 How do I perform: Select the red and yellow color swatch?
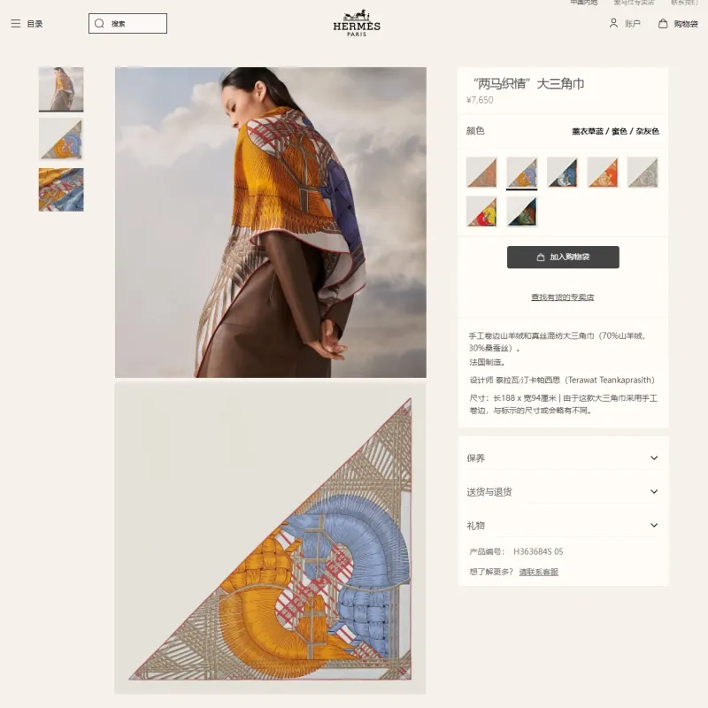(481, 212)
